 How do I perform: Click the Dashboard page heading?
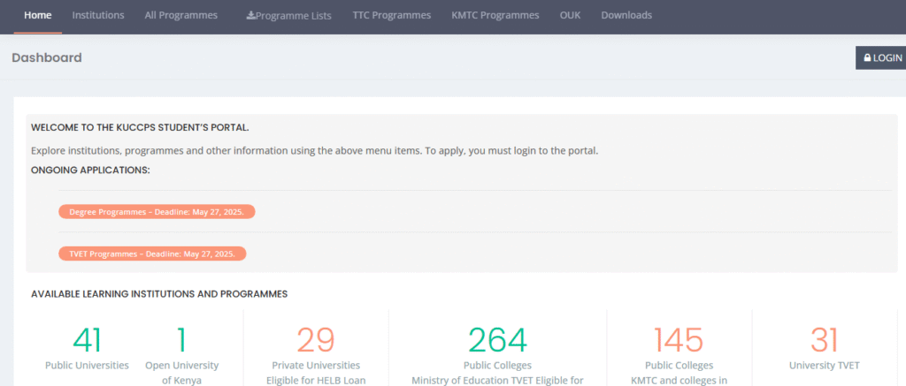(x=47, y=57)
